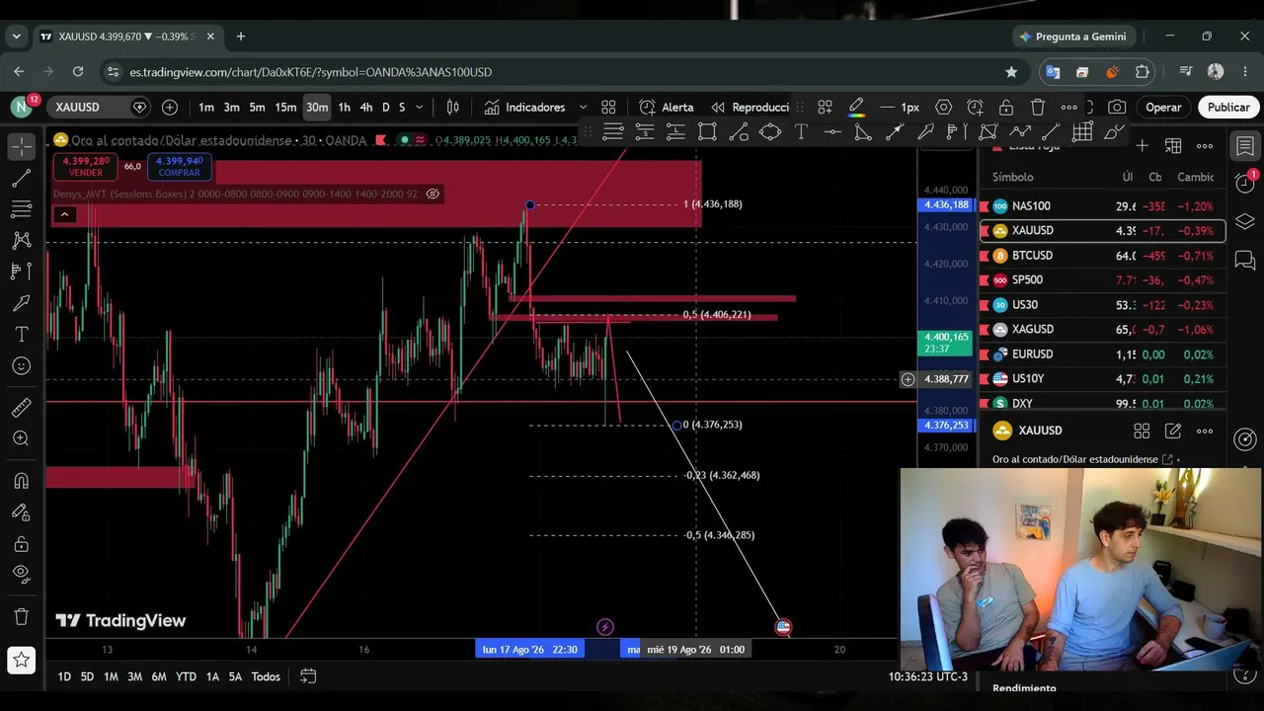1264x711 pixels.
Task: Open the chart patterns tool in left sidebar
Action: [21, 240]
